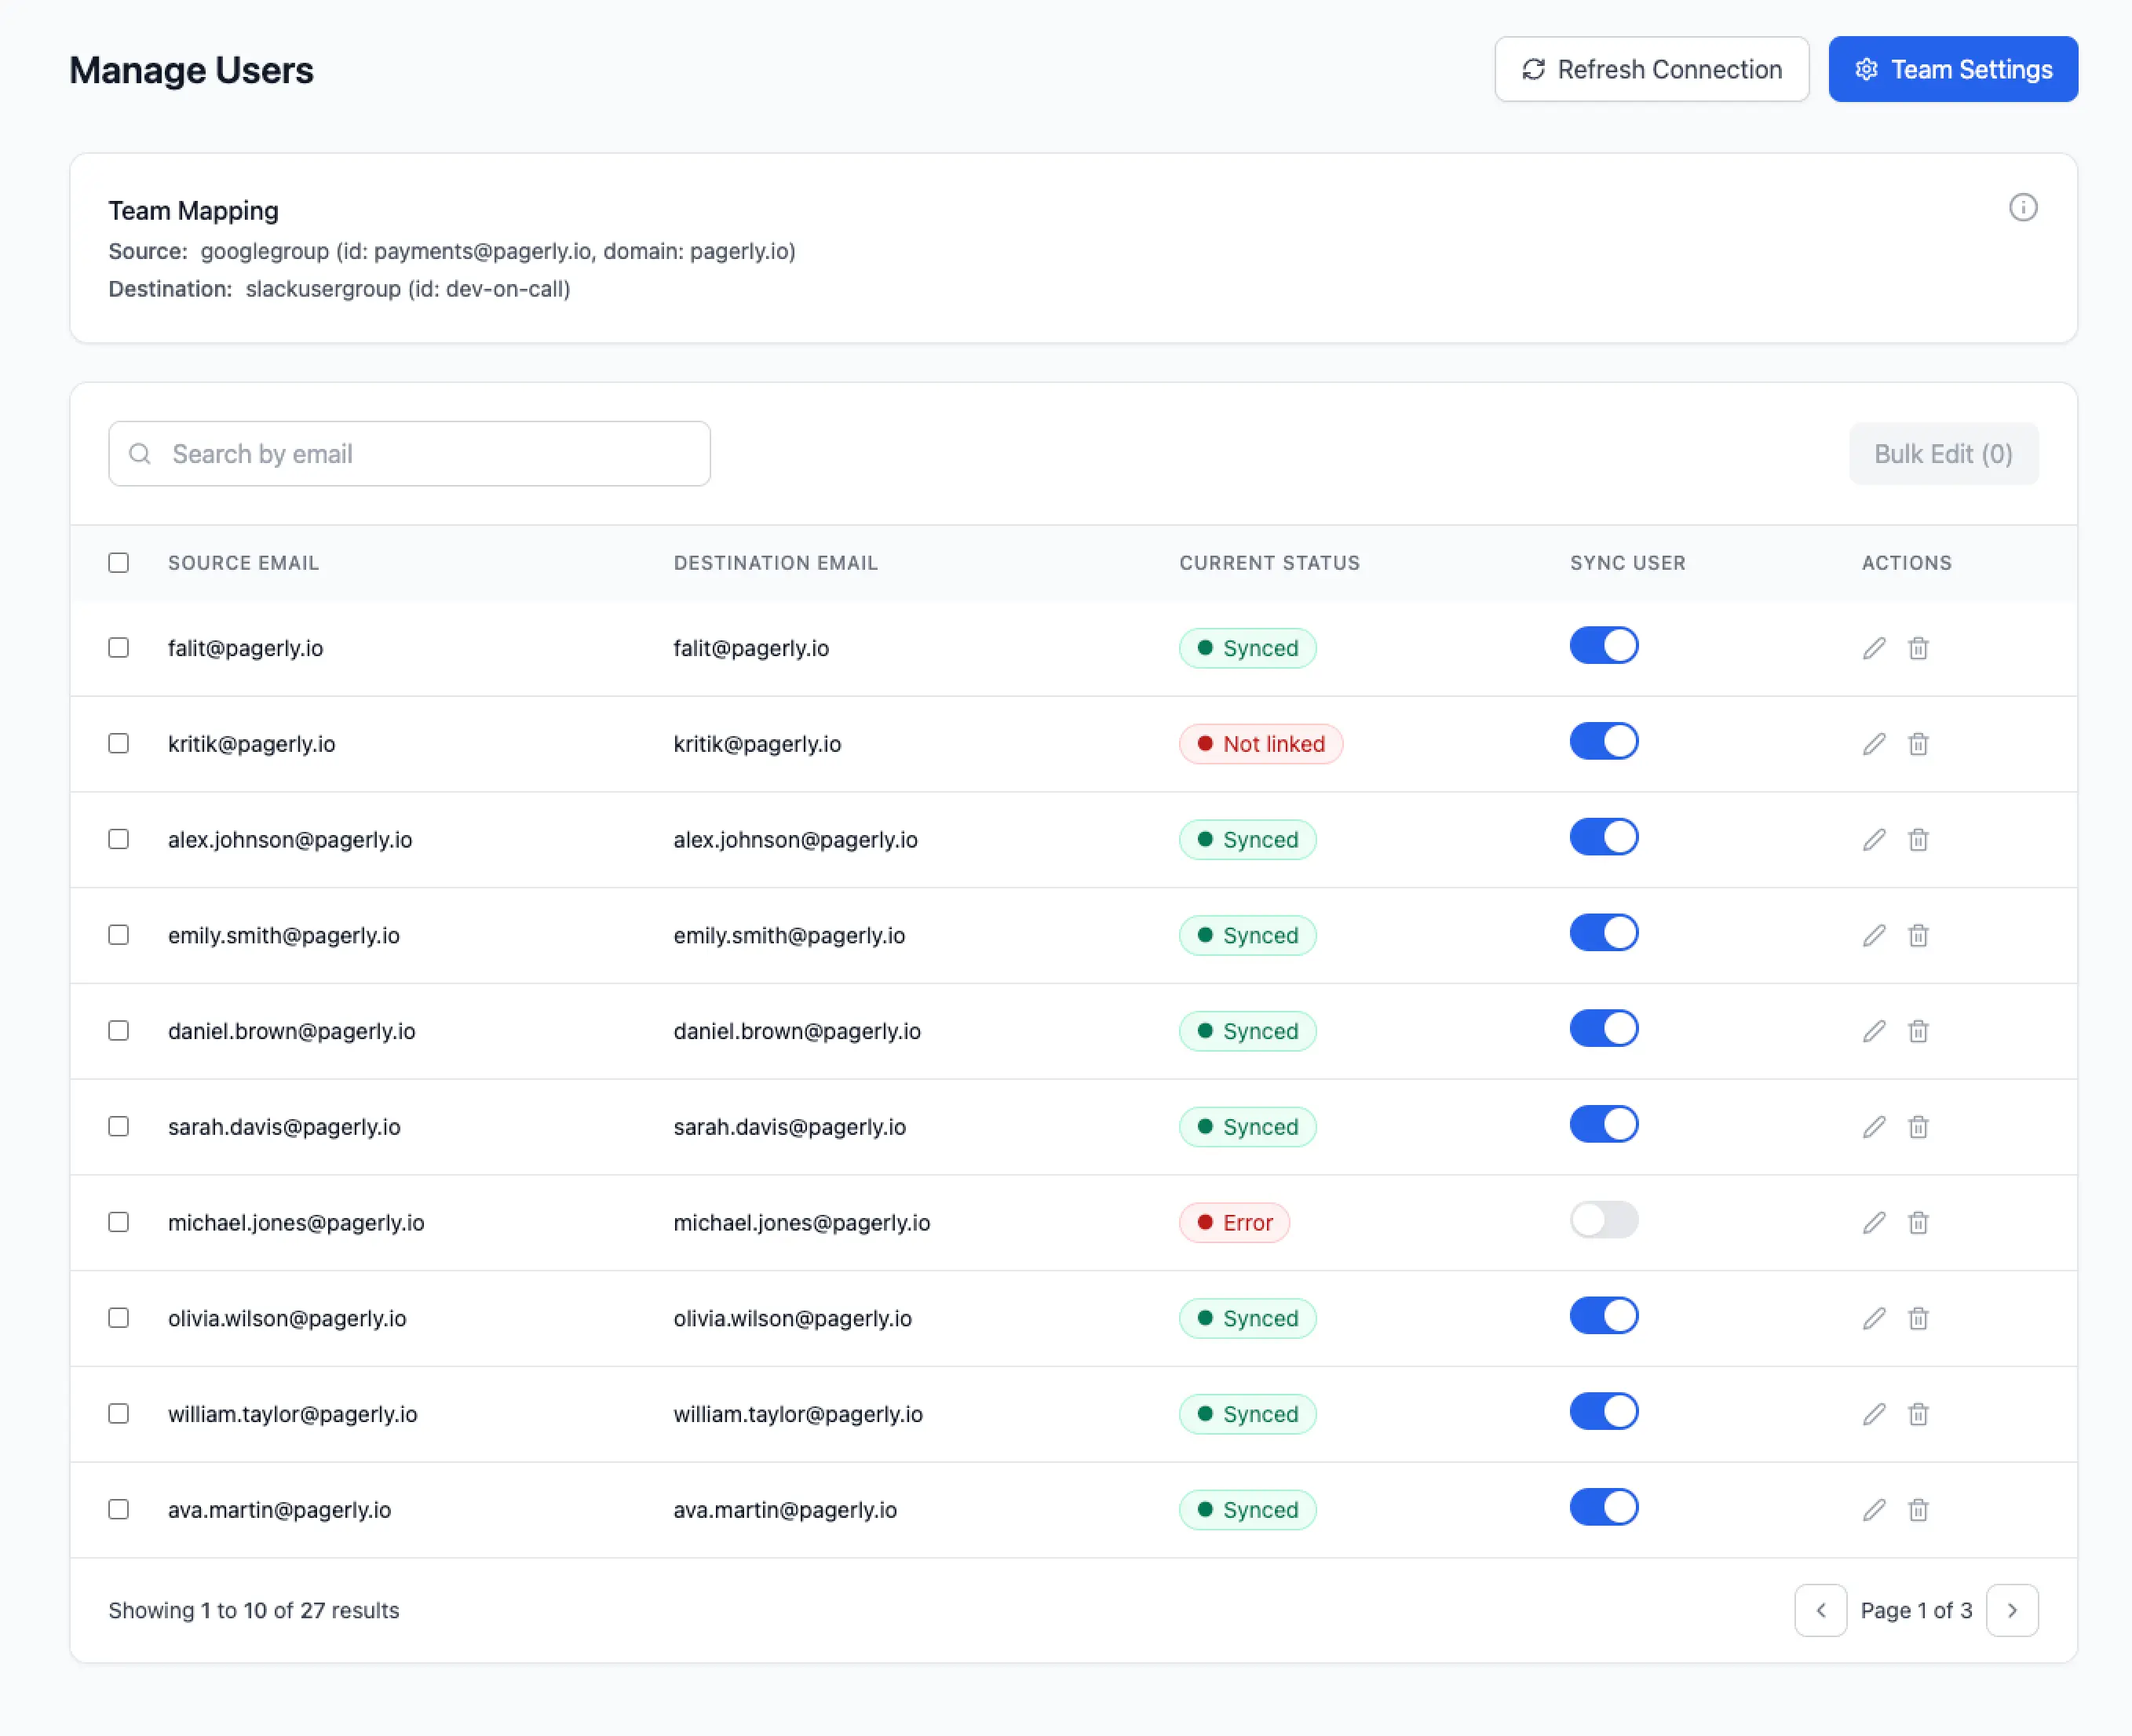Delete the ava.martin@pagerly.io row
The width and height of the screenshot is (2132, 1736).
click(x=1917, y=1510)
